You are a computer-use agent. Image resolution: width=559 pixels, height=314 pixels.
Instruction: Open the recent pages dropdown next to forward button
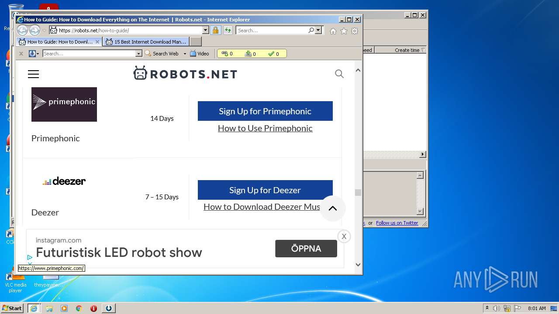(x=44, y=31)
